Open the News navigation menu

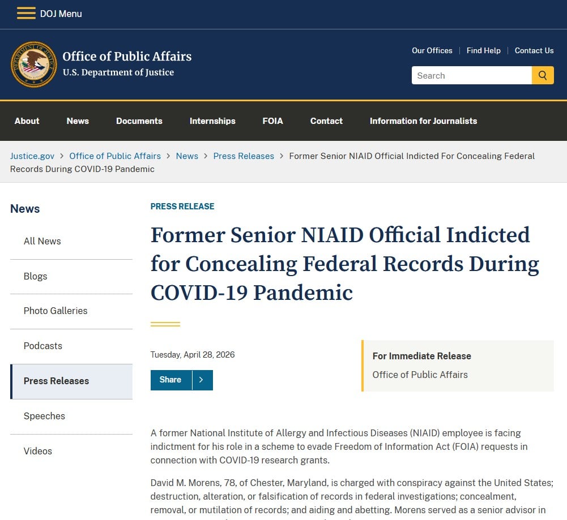tap(78, 121)
